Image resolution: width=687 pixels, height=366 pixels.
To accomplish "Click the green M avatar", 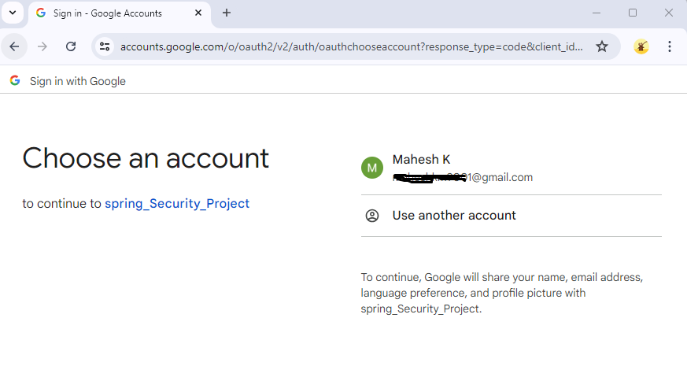I will [x=372, y=168].
